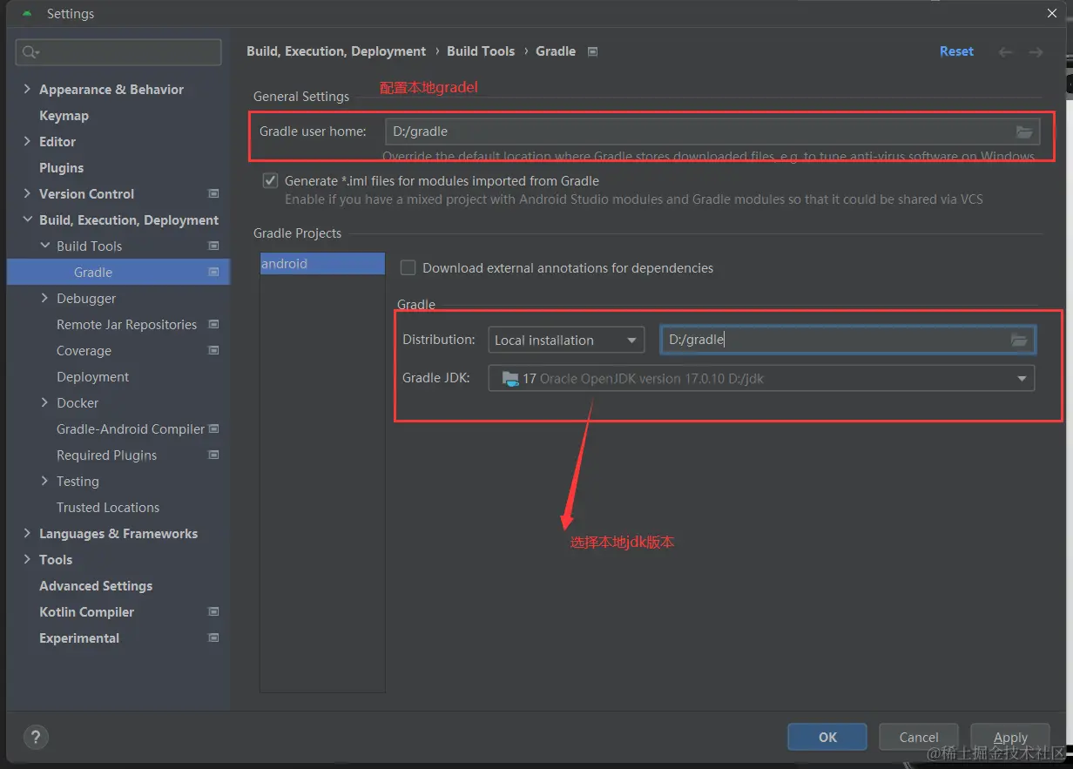Click Build Tools breadcrumb
The width and height of the screenshot is (1073, 769).
coord(481,51)
